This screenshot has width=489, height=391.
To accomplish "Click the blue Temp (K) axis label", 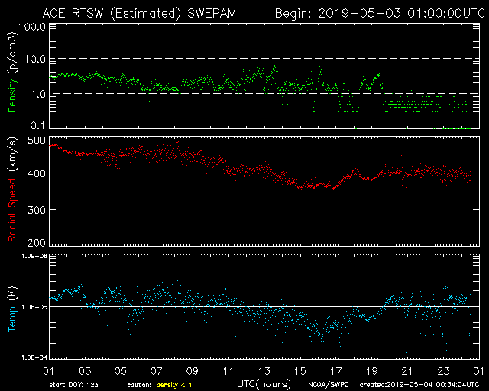I will [x=12, y=306].
